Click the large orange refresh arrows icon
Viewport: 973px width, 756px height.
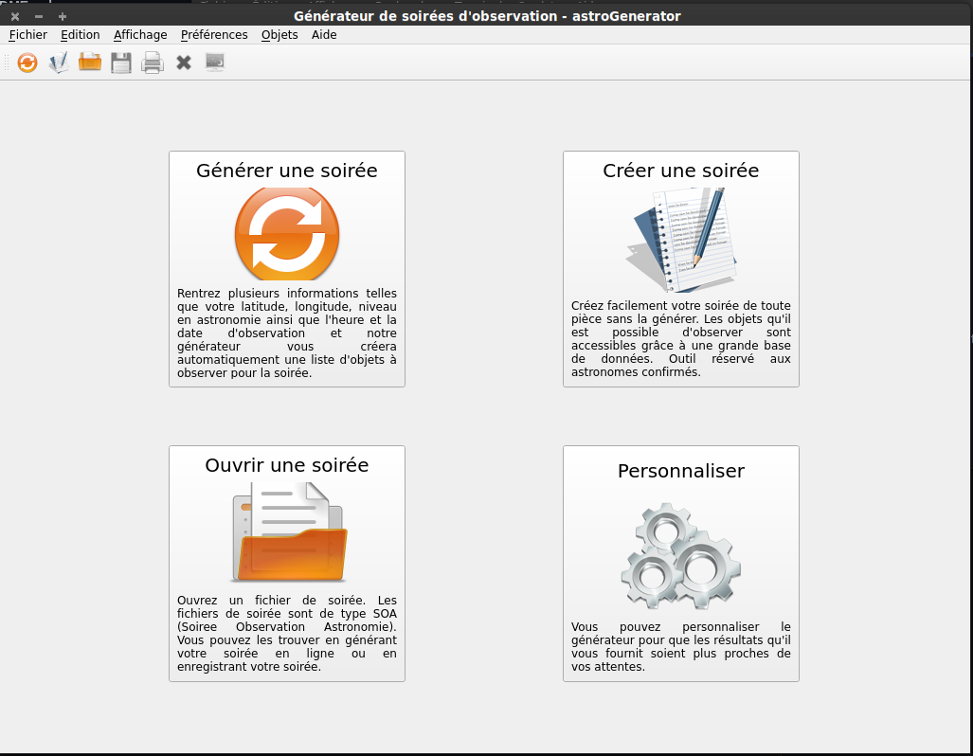(x=287, y=233)
